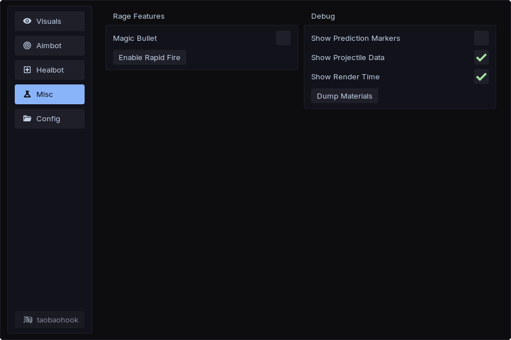Viewport: 511px width, 340px height.
Task: Click the flask icon beside Misc
Action: point(27,94)
